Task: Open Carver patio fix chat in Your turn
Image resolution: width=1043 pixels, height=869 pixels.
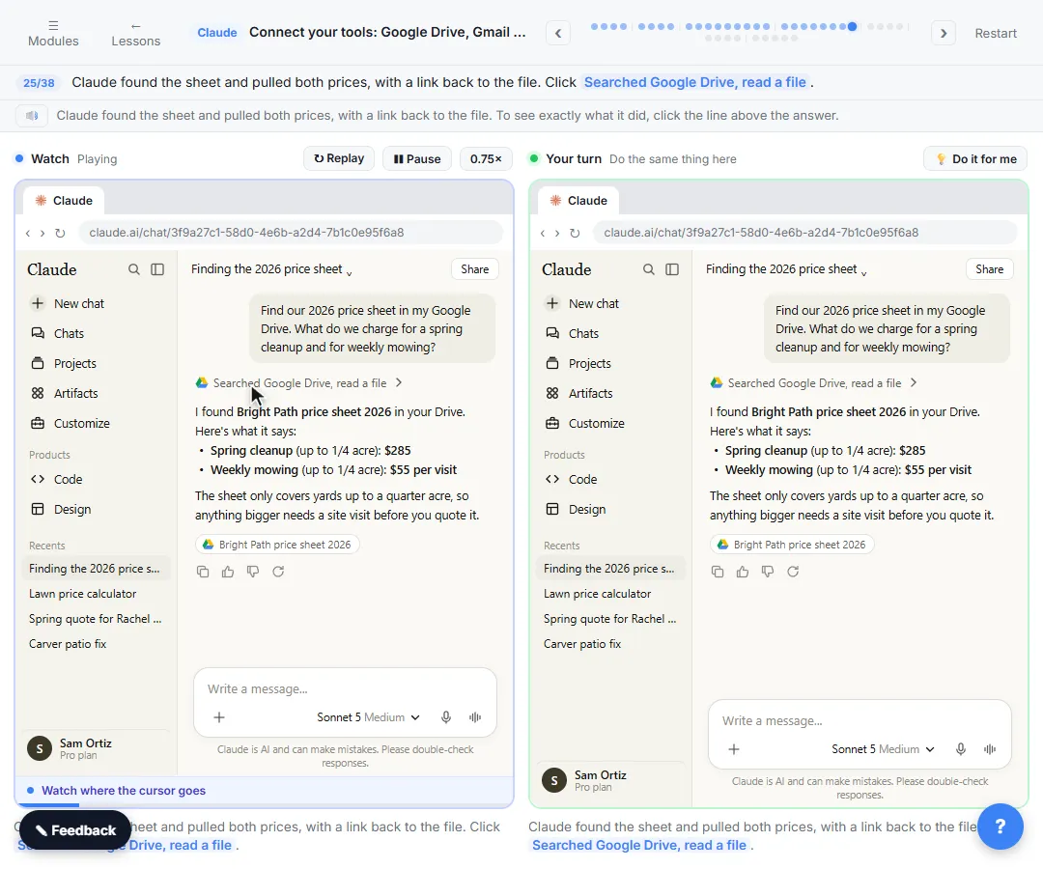Action: point(610,644)
